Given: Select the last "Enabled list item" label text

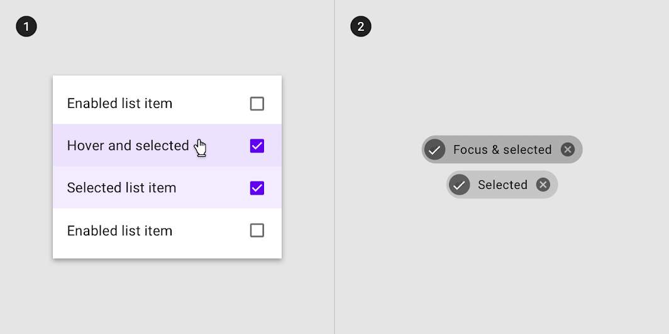Looking at the screenshot, I should (119, 230).
